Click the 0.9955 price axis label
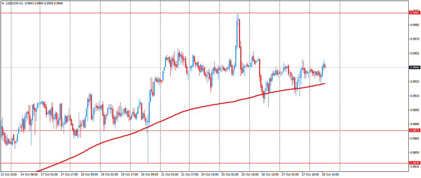The image size is (421, 178). click(414, 53)
